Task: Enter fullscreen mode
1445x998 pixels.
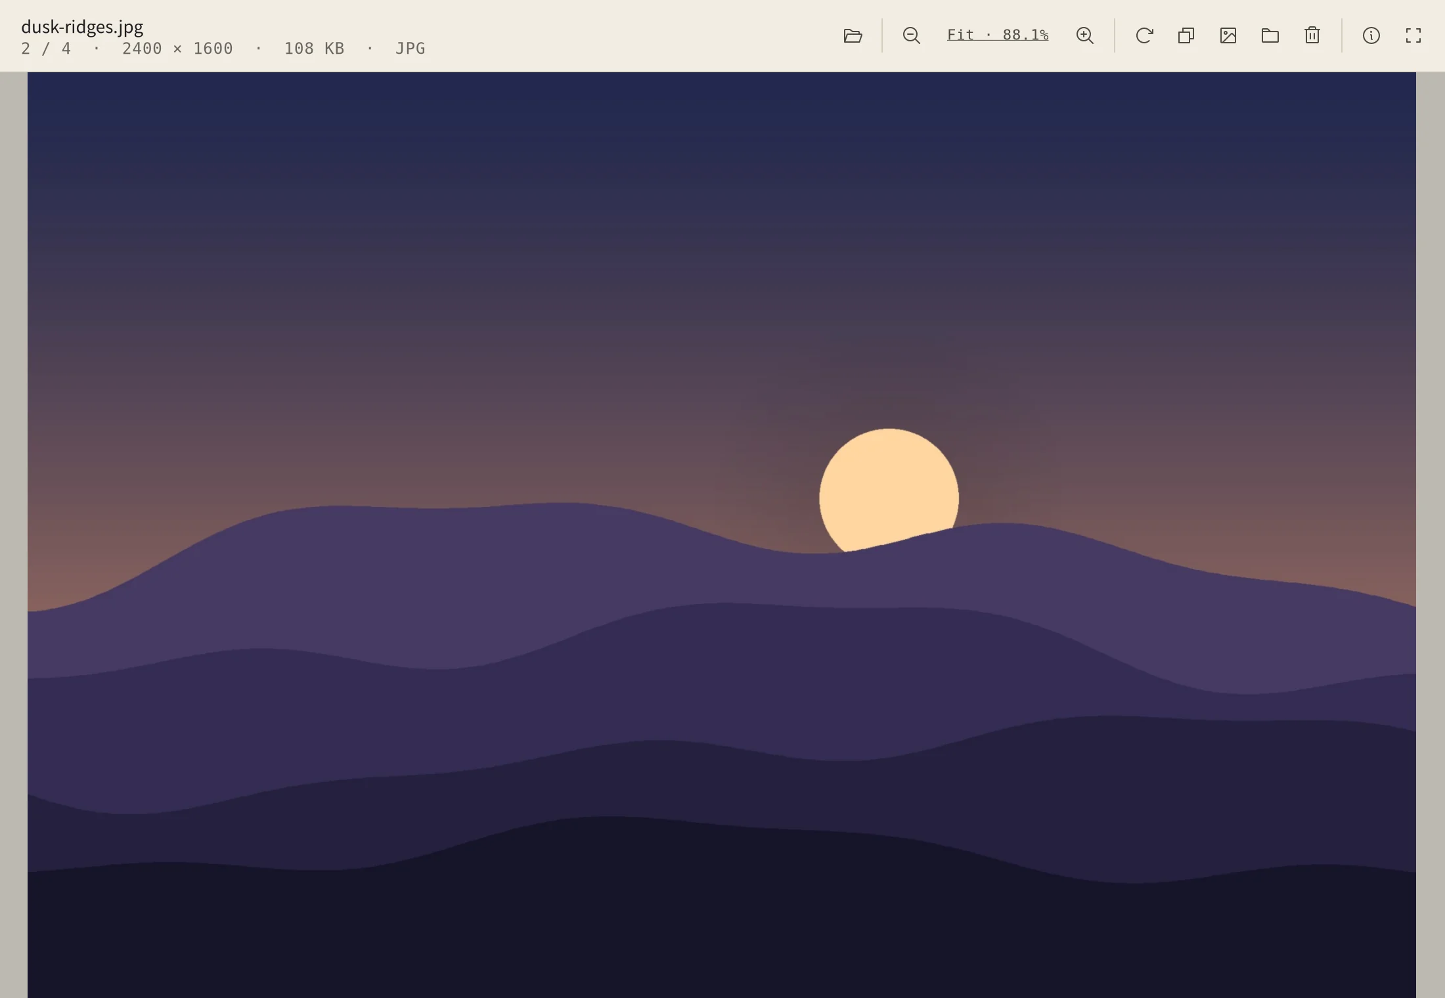Action: pos(1413,35)
